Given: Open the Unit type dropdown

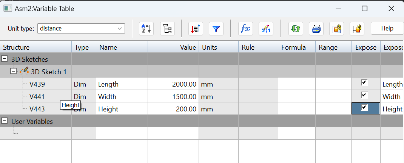Looking at the screenshot, I should pyautogui.click(x=81, y=28).
